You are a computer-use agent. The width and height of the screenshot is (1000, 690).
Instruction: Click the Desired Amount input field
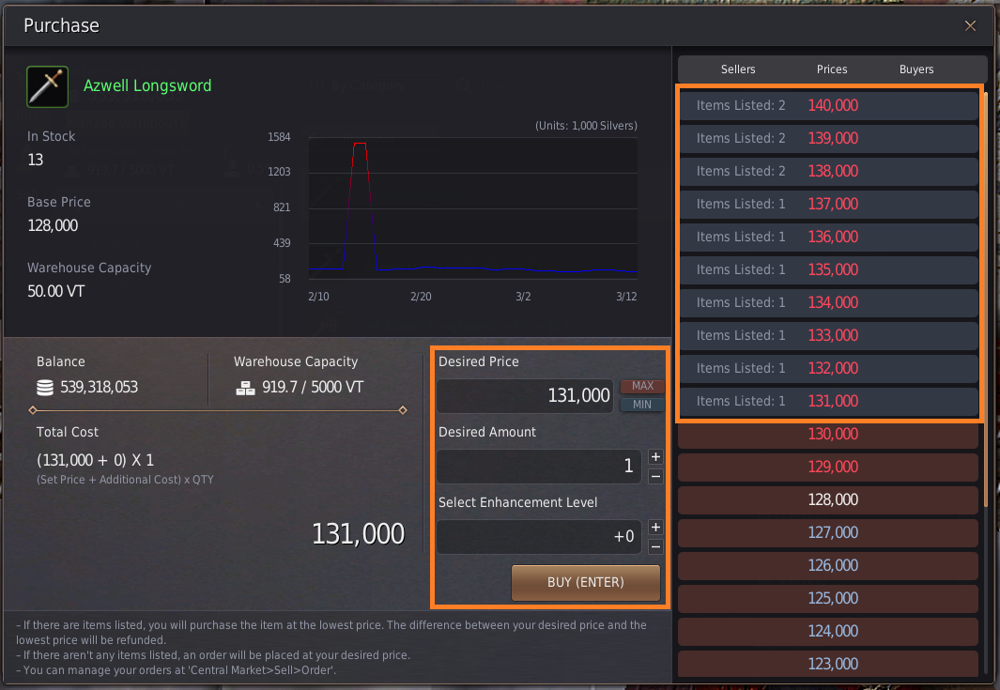point(539,467)
